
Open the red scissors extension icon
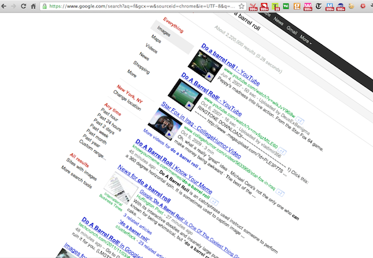pyautogui.click(x=253, y=7)
